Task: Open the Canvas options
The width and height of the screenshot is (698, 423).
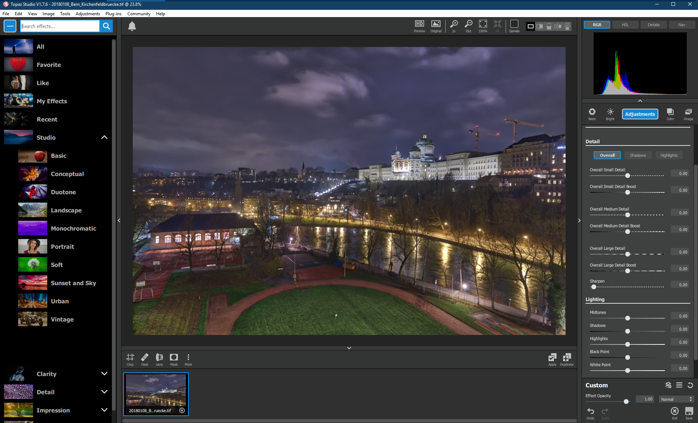Action: click(514, 26)
